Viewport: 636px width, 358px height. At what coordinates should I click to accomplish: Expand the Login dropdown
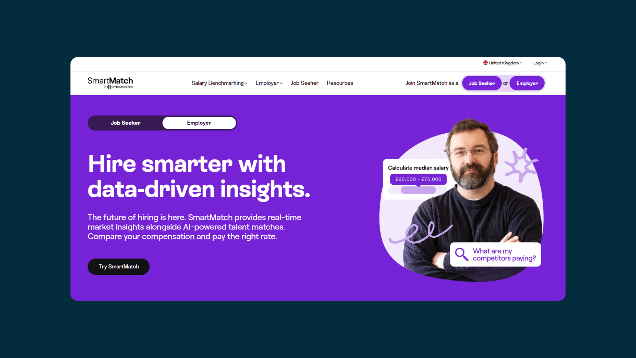coord(540,63)
